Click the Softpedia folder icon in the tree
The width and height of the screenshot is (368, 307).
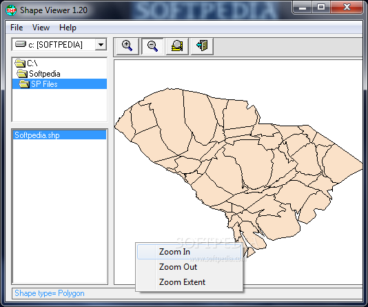22,74
